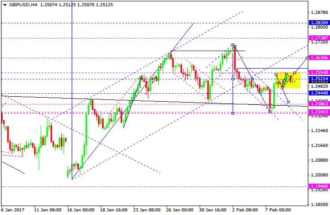Click the 1.18500 price scale value
The width and height of the screenshot is (330, 215).
(x=320, y=204)
